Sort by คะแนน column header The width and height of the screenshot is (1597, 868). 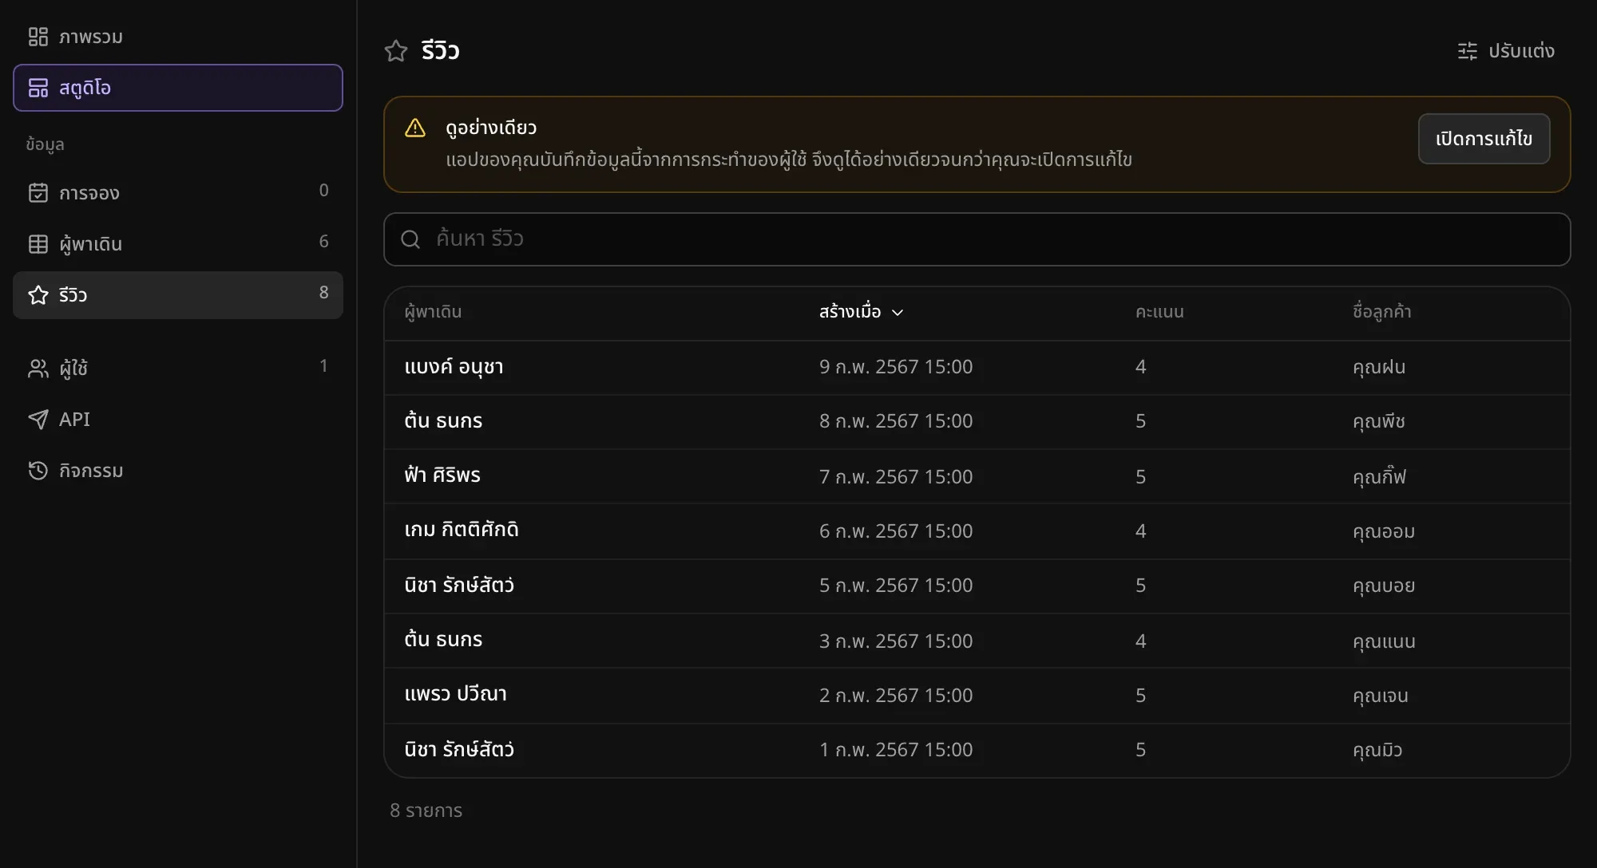coord(1159,312)
